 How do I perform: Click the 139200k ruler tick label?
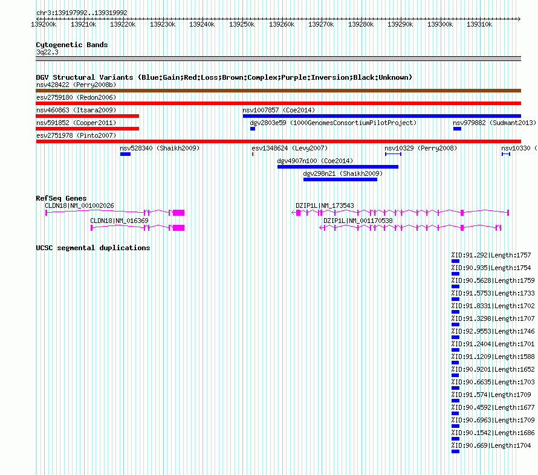coord(44,24)
